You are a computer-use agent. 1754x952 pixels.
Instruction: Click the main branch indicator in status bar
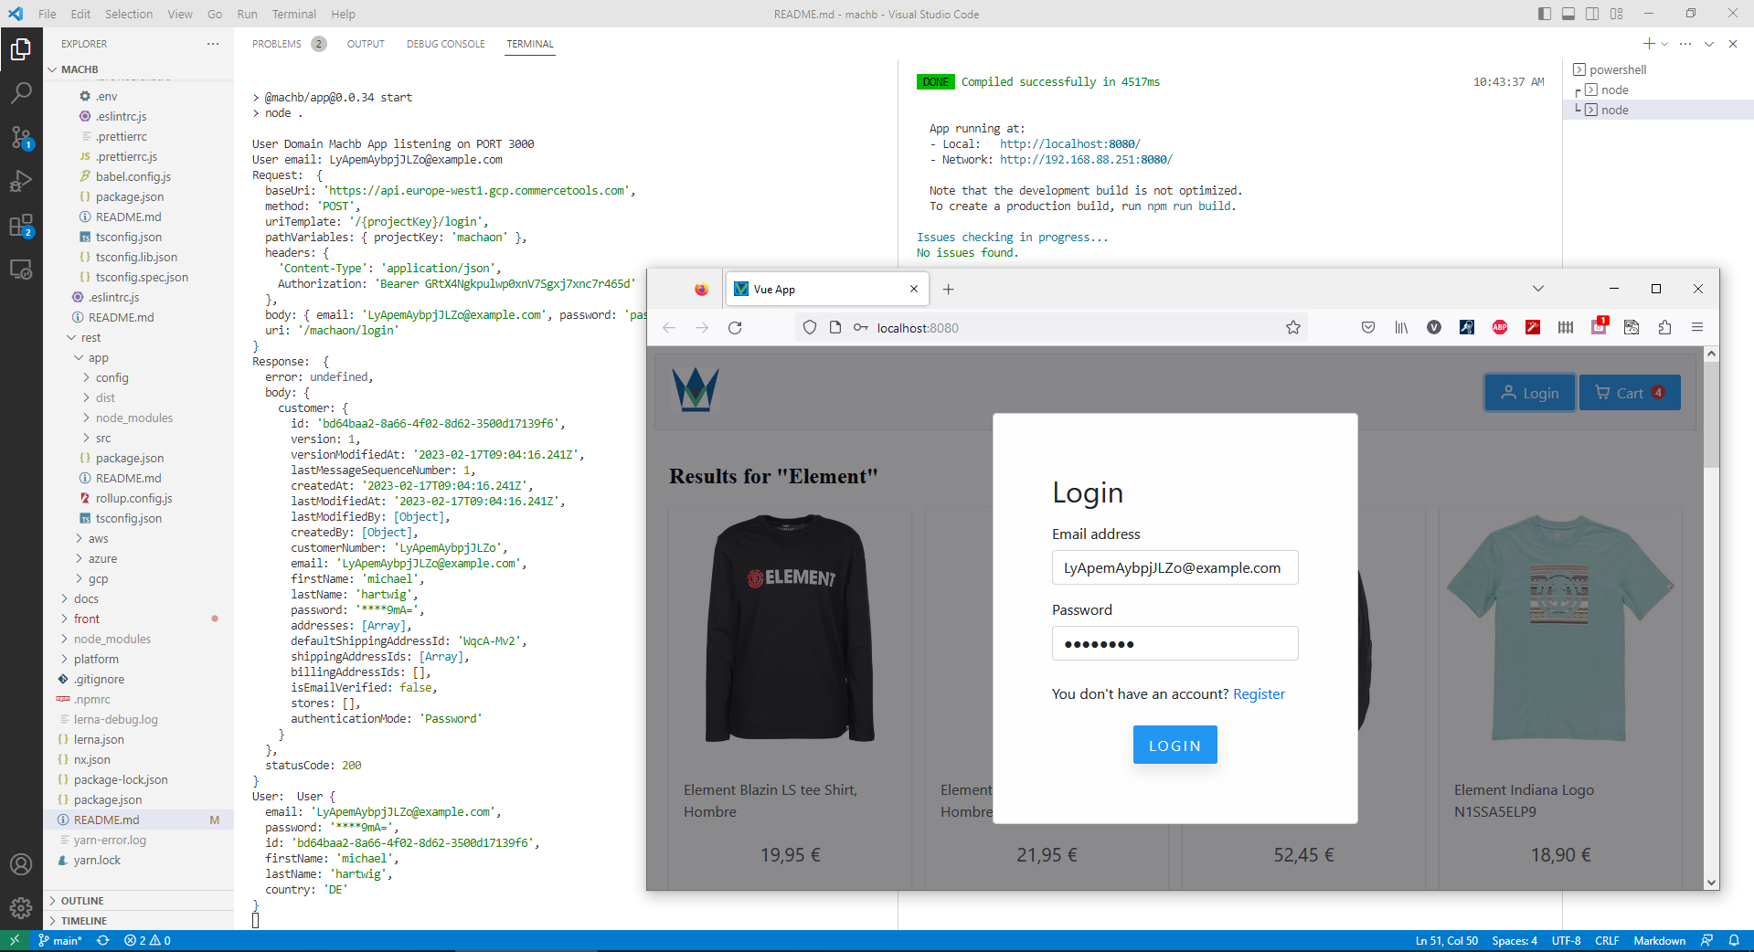(60, 940)
